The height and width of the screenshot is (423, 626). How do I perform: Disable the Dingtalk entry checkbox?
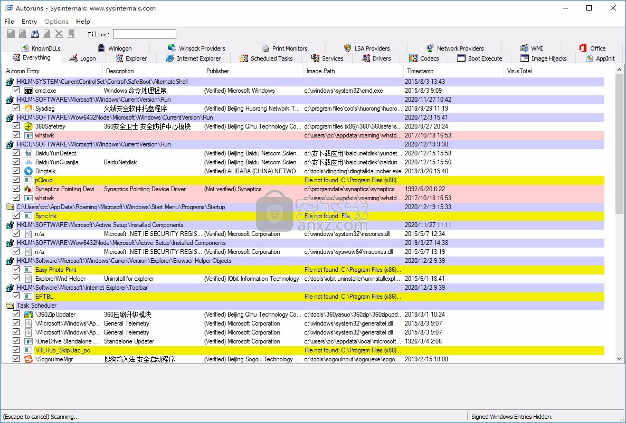click(16, 171)
